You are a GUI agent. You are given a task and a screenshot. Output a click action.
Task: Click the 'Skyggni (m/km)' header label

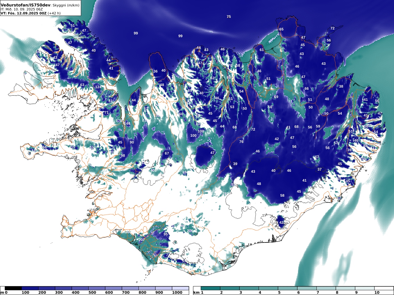[66, 6]
